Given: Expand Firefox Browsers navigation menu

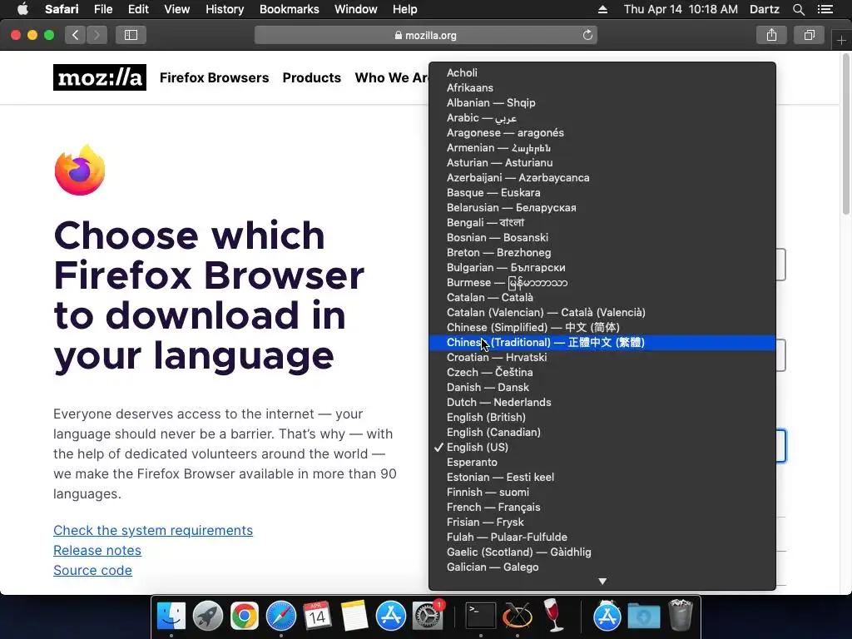Looking at the screenshot, I should point(214,77).
